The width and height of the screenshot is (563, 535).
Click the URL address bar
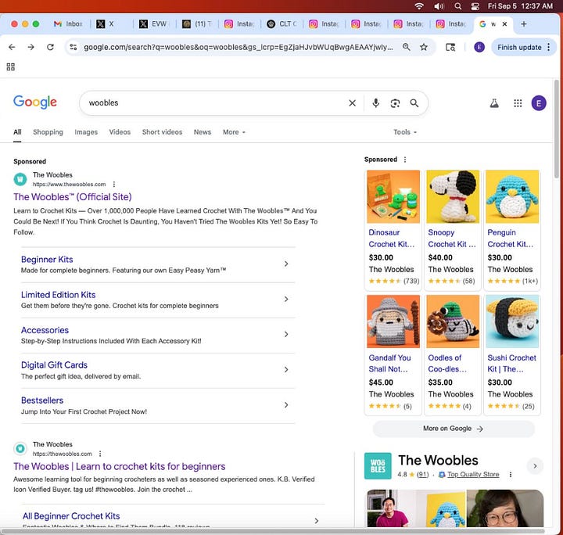point(238,47)
